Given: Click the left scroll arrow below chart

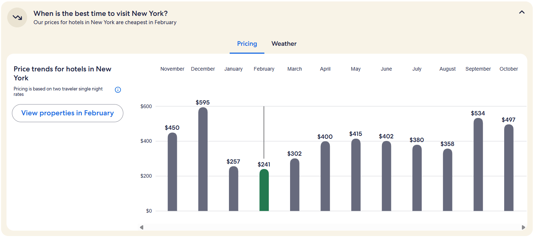Looking at the screenshot, I should [x=141, y=227].
